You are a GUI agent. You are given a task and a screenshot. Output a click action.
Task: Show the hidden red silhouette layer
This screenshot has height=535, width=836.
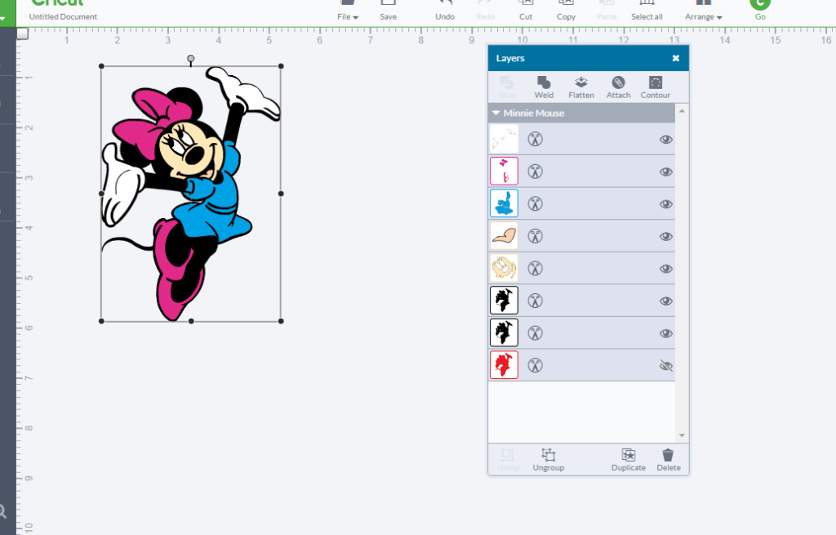coord(666,365)
